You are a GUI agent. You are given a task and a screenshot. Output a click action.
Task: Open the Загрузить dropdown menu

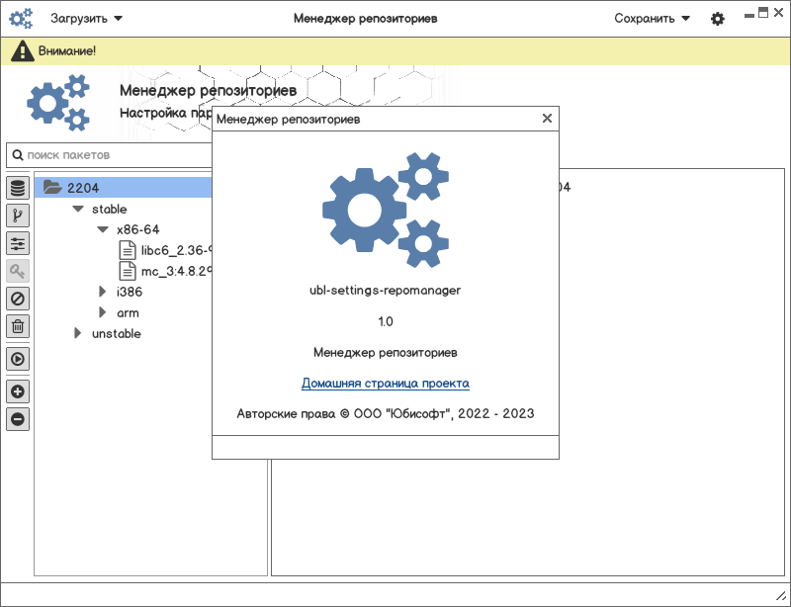point(87,19)
